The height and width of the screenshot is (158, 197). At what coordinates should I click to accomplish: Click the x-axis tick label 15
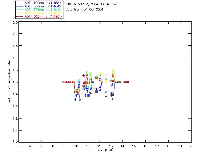point(134,146)
